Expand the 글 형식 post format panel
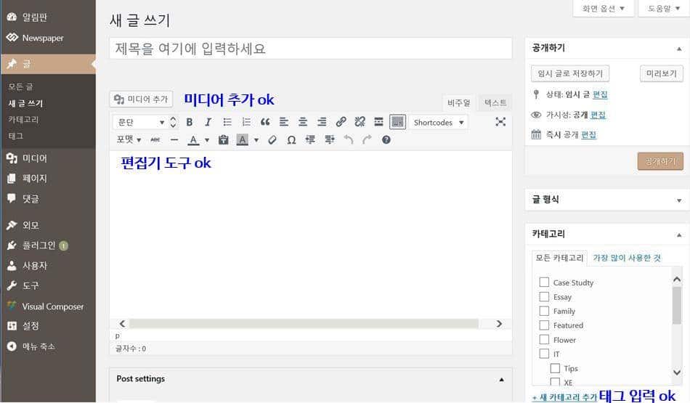 tap(679, 200)
